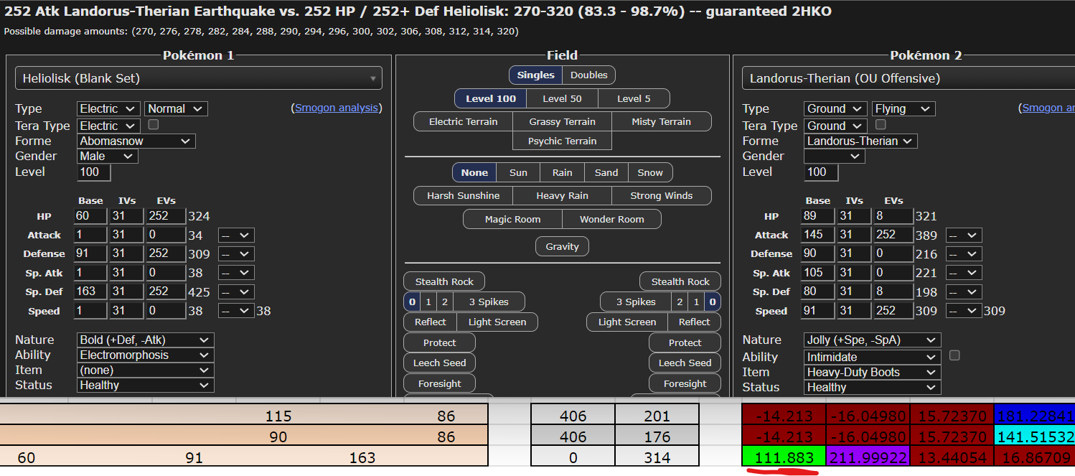Open Pokémon 1's Normal secondary type dropdown
1075x476 pixels.
tap(176, 108)
